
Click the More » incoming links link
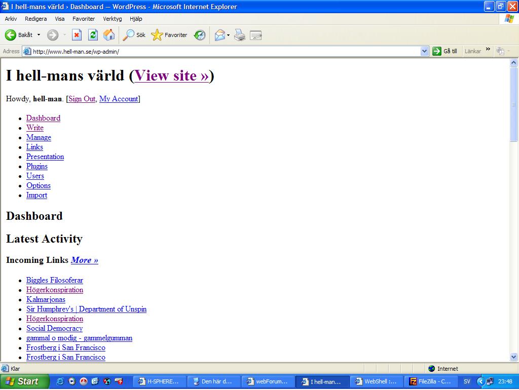85,260
